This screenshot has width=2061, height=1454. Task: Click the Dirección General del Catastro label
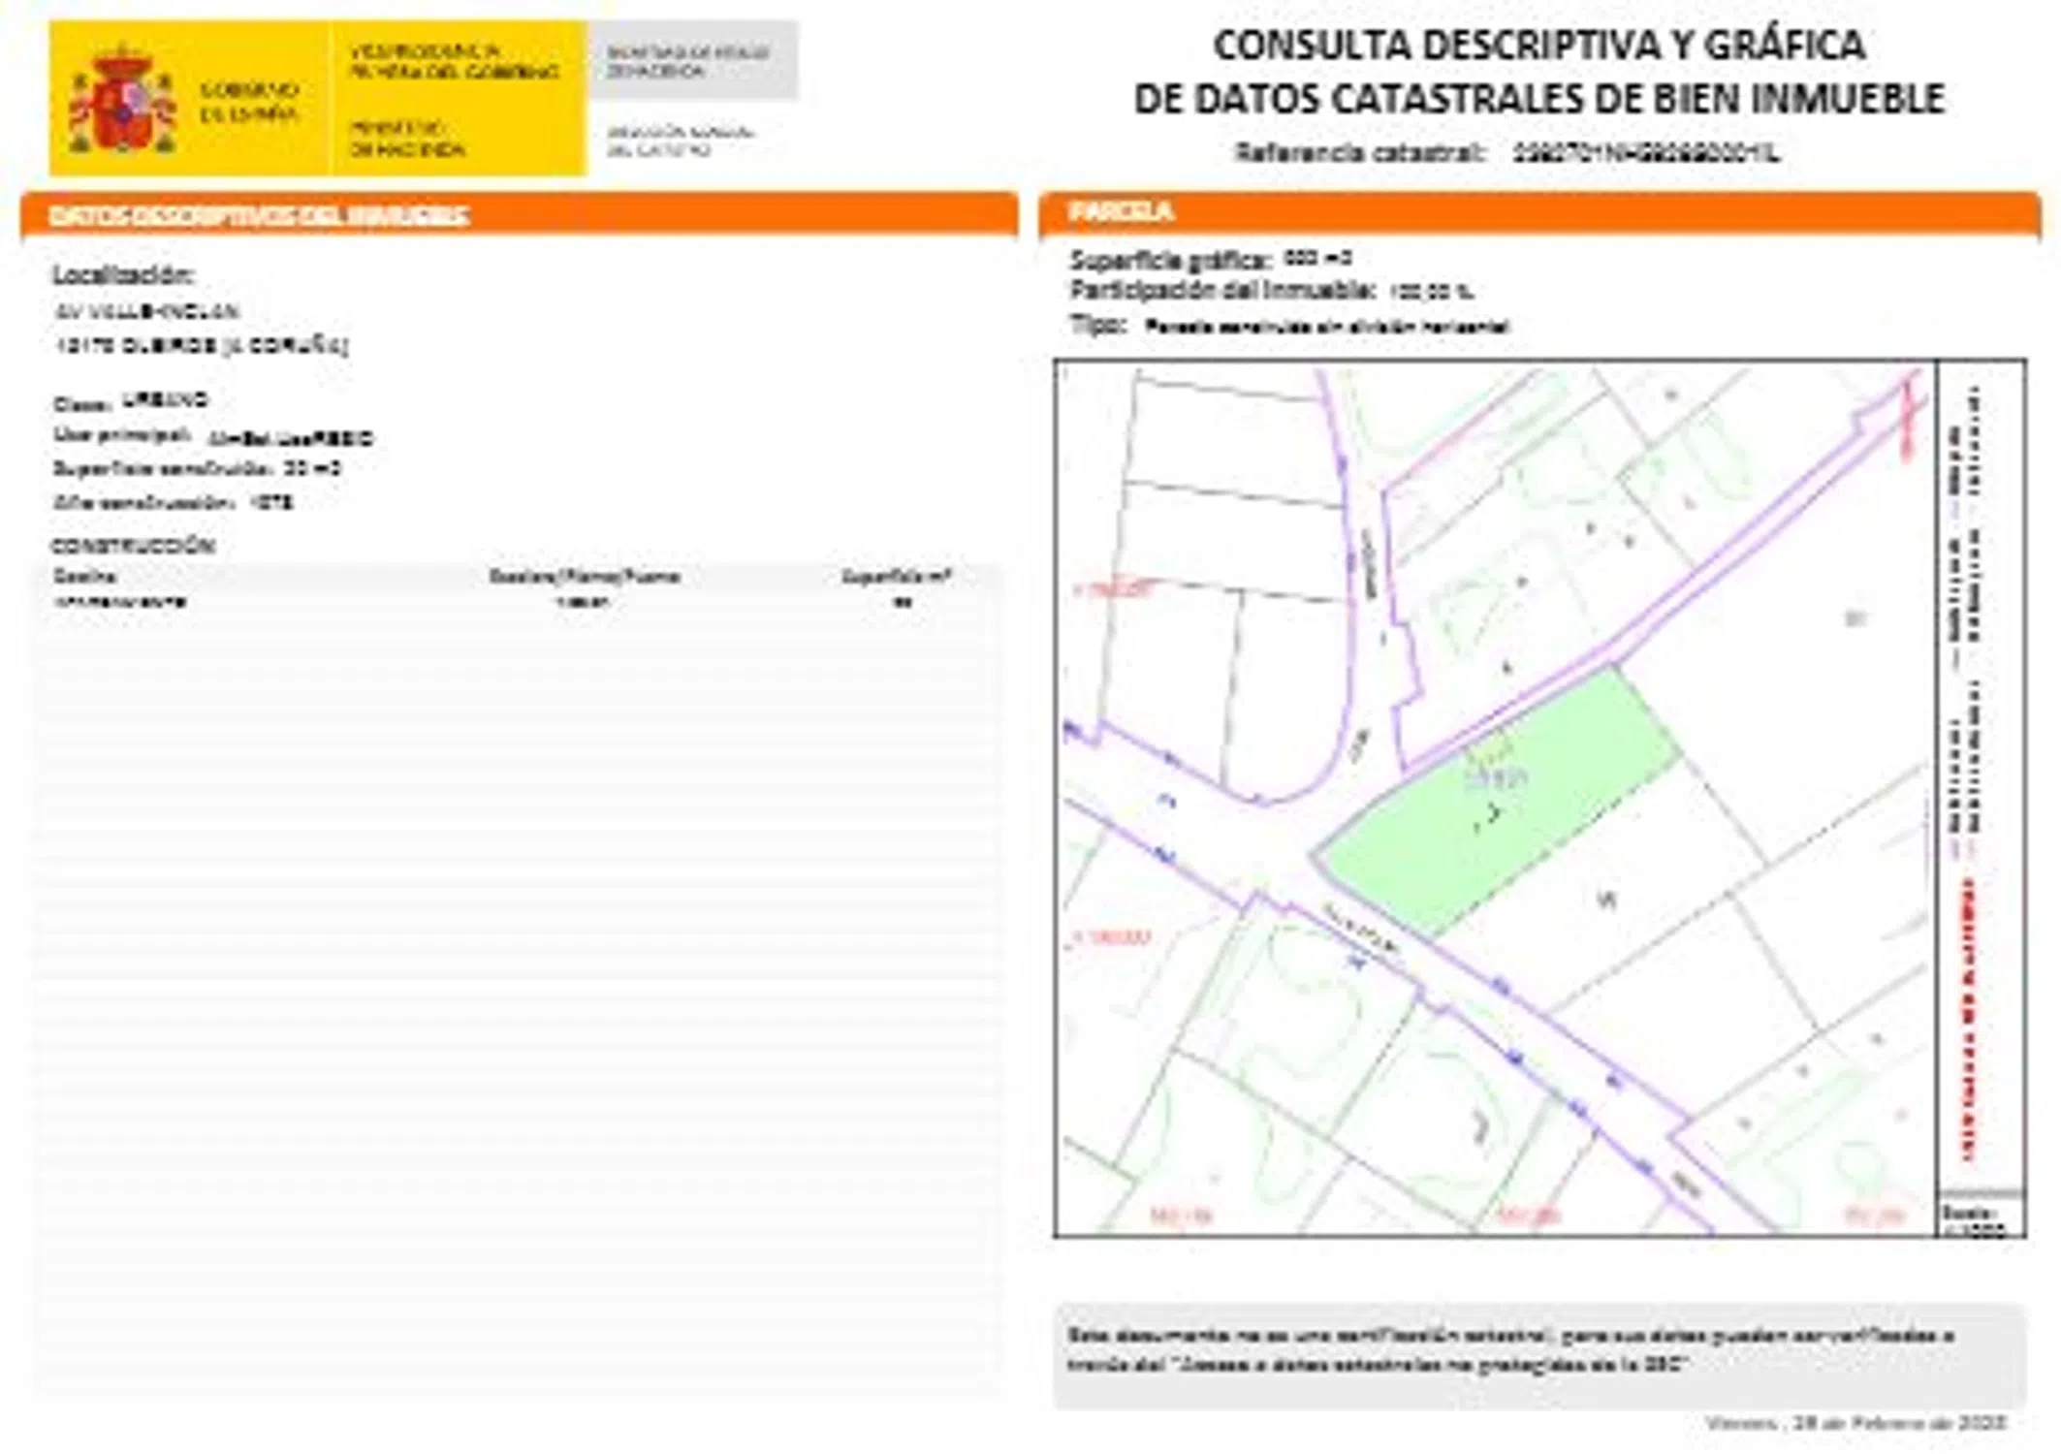point(680,141)
